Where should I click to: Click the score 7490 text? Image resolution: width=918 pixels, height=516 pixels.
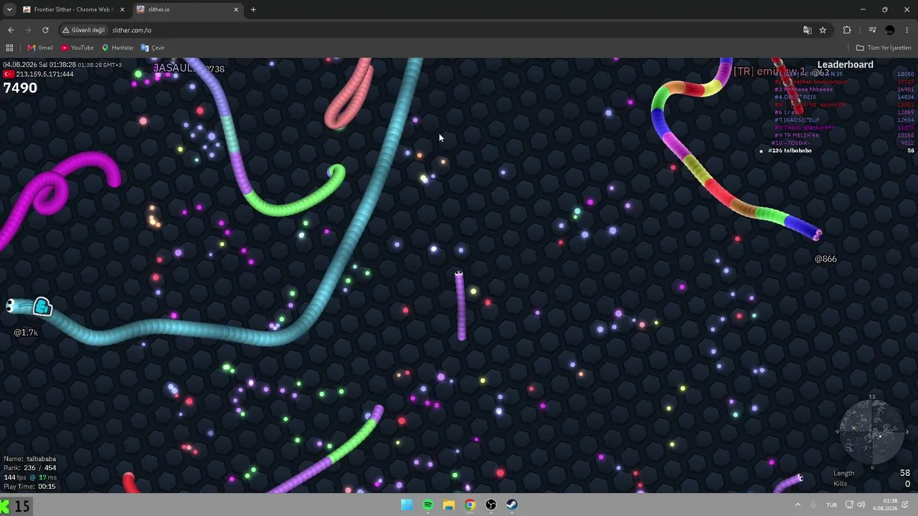coord(20,87)
